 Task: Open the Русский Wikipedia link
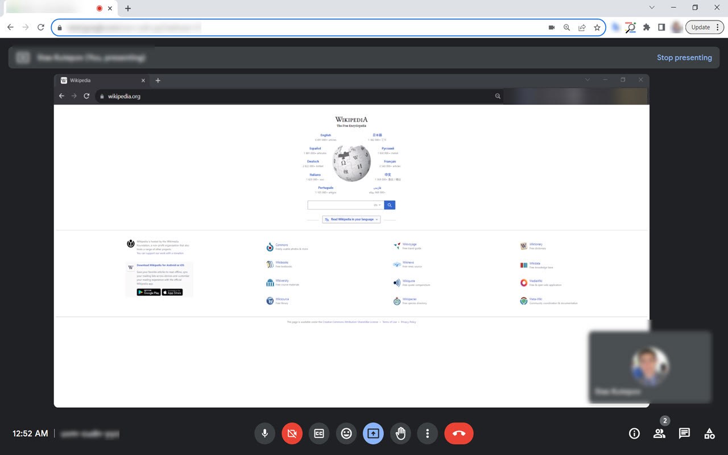tap(388, 148)
